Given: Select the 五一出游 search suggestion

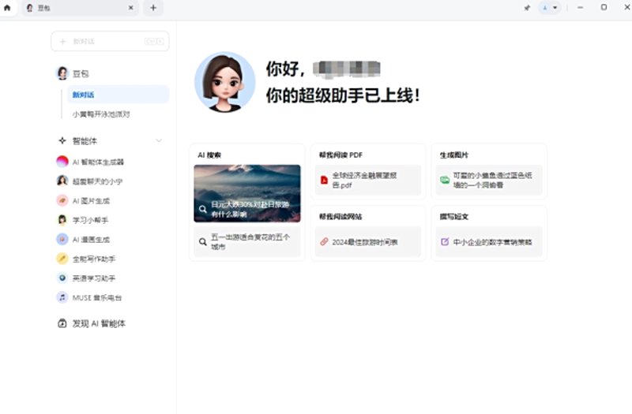Looking at the screenshot, I should pos(247,242).
